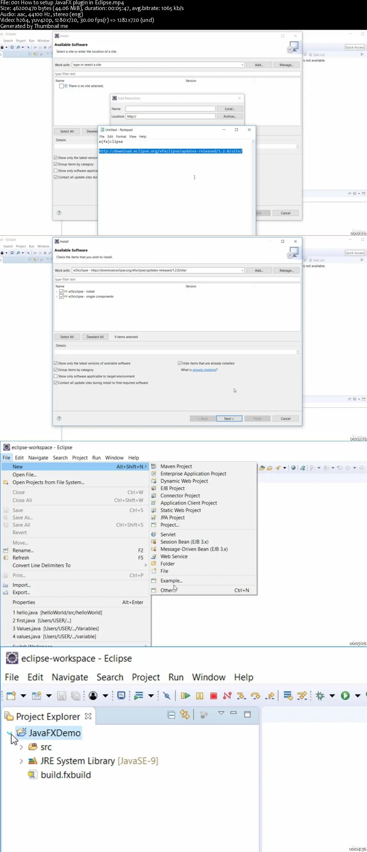Click the Step Over icon in the bottom toolbar
Viewport: 367px width, 852px height.
pyautogui.click(x=256, y=696)
